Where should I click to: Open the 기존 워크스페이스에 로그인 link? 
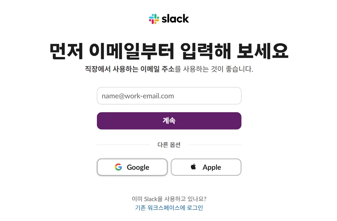169,208
